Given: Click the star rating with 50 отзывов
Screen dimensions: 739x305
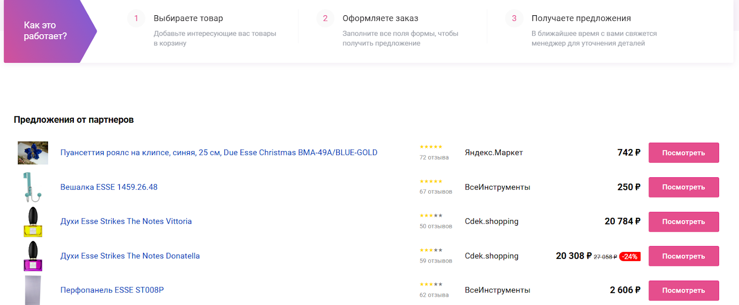Looking at the screenshot, I should pos(431,215).
